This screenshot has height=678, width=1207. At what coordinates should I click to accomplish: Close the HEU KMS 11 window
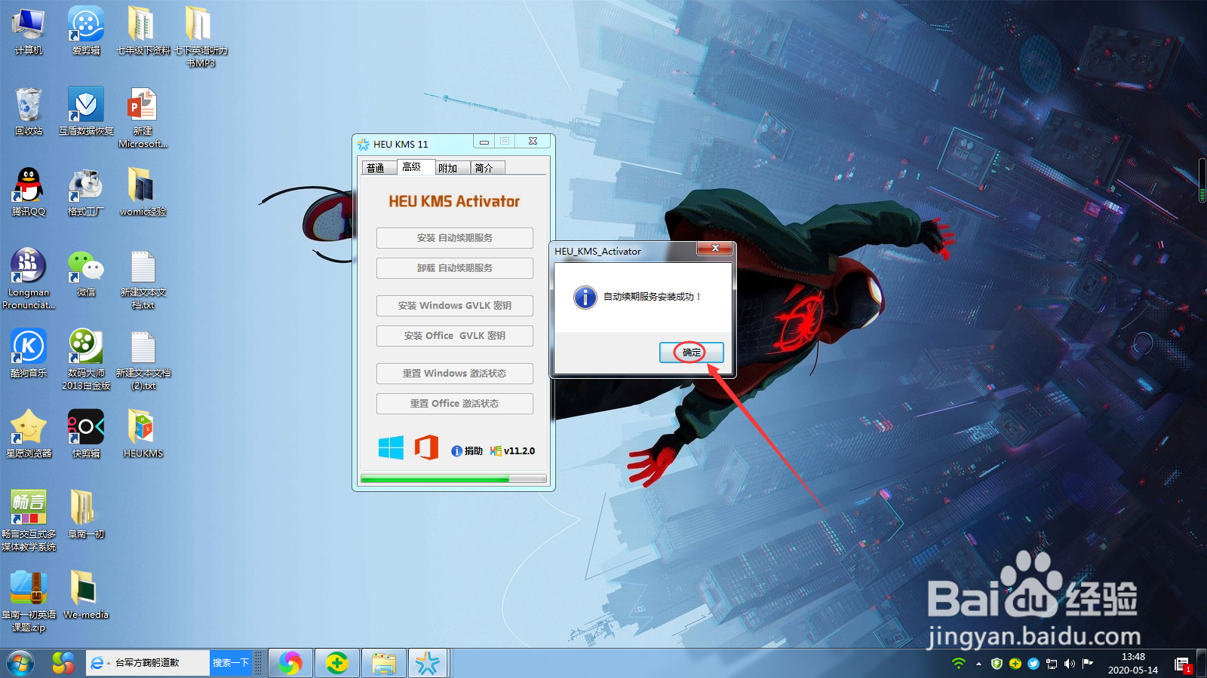point(533,142)
